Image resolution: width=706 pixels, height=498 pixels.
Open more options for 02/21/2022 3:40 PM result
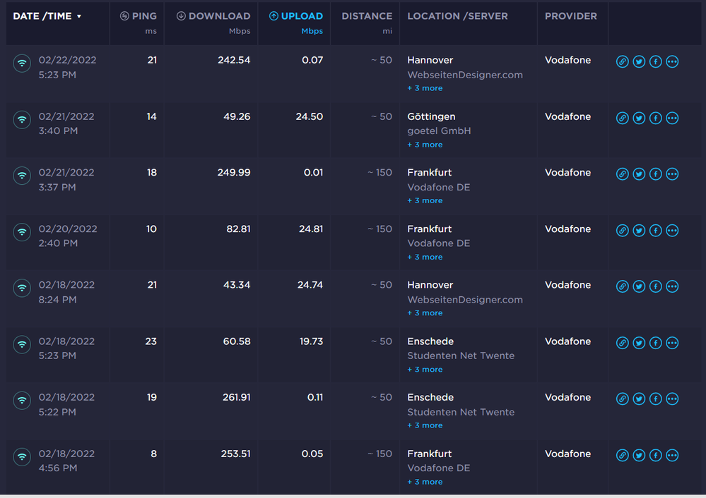pos(672,119)
